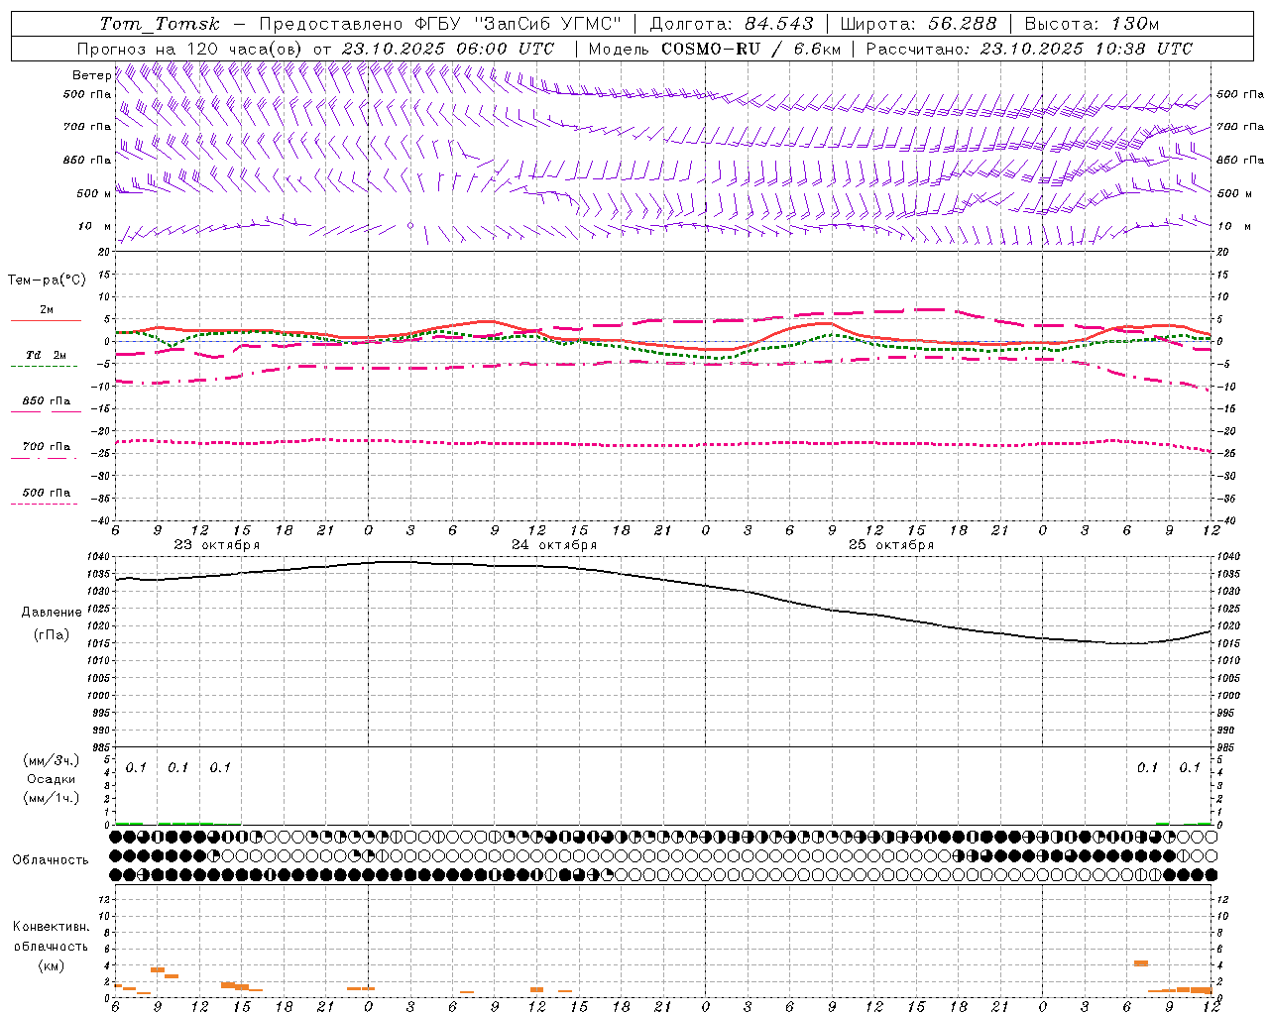Click dashed line sample under 'Td 2м' legend
Viewport: 1269px width, 1015px height.
pyautogui.click(x=44, y=367)
